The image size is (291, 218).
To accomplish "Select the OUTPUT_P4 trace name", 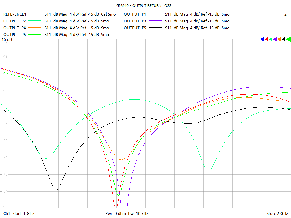I will [x=15, y=28].
